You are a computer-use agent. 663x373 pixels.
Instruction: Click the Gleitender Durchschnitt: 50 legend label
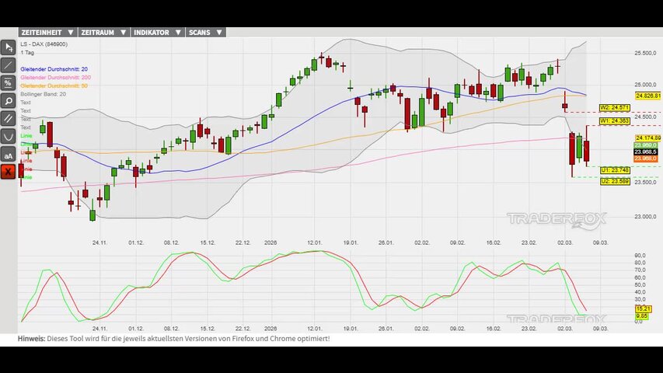(54, 85)
